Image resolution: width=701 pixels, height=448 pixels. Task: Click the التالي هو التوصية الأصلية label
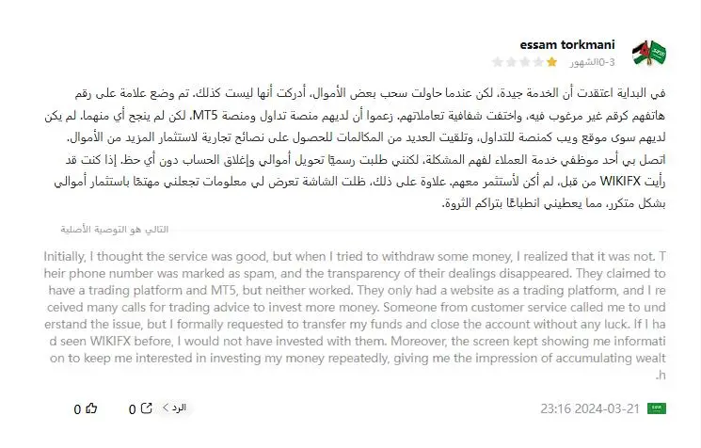click(115, 230)
